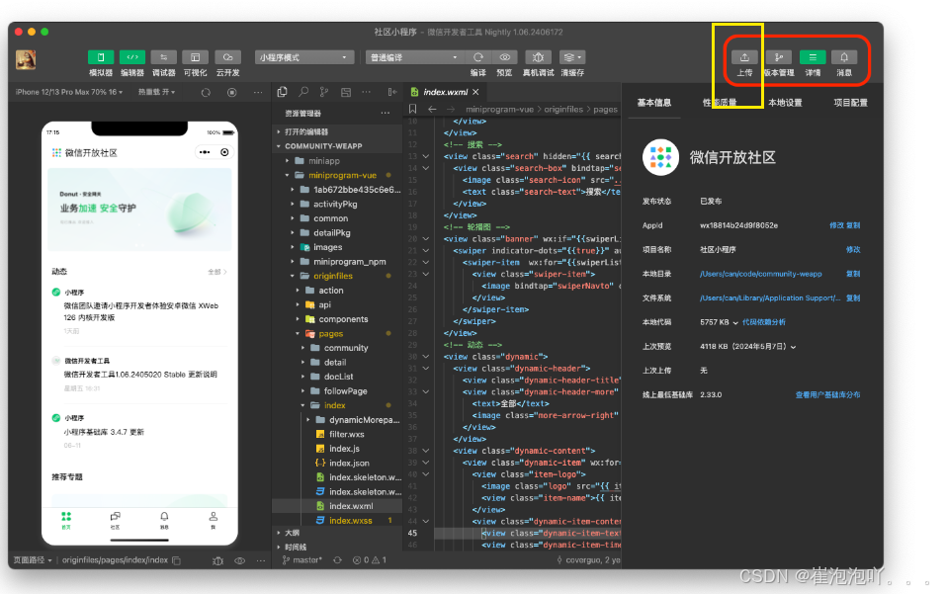Click the 预览 preview eye icon
The width and height of the screenshot is (945, 594).
(504, 57)
